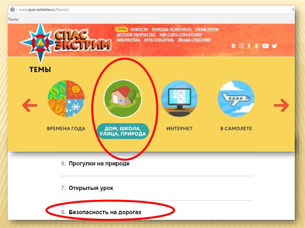The width and height of the screenshot is (305, 228).
Task: Go to the НОВОСТИ menu link
Action: coord(139,29)
